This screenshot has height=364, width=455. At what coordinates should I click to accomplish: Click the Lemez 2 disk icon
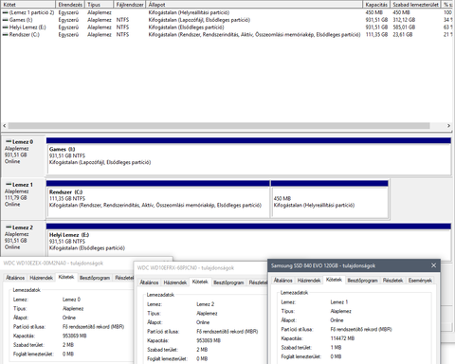click(9, 227)
